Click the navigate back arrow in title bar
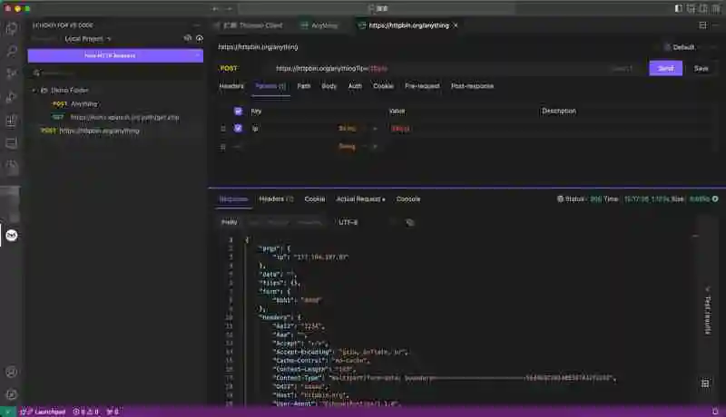 [215, 8]
